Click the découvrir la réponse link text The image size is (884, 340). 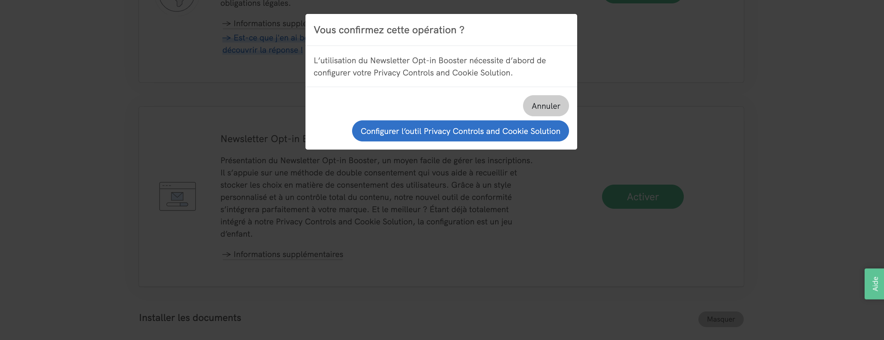click(263, 50)
